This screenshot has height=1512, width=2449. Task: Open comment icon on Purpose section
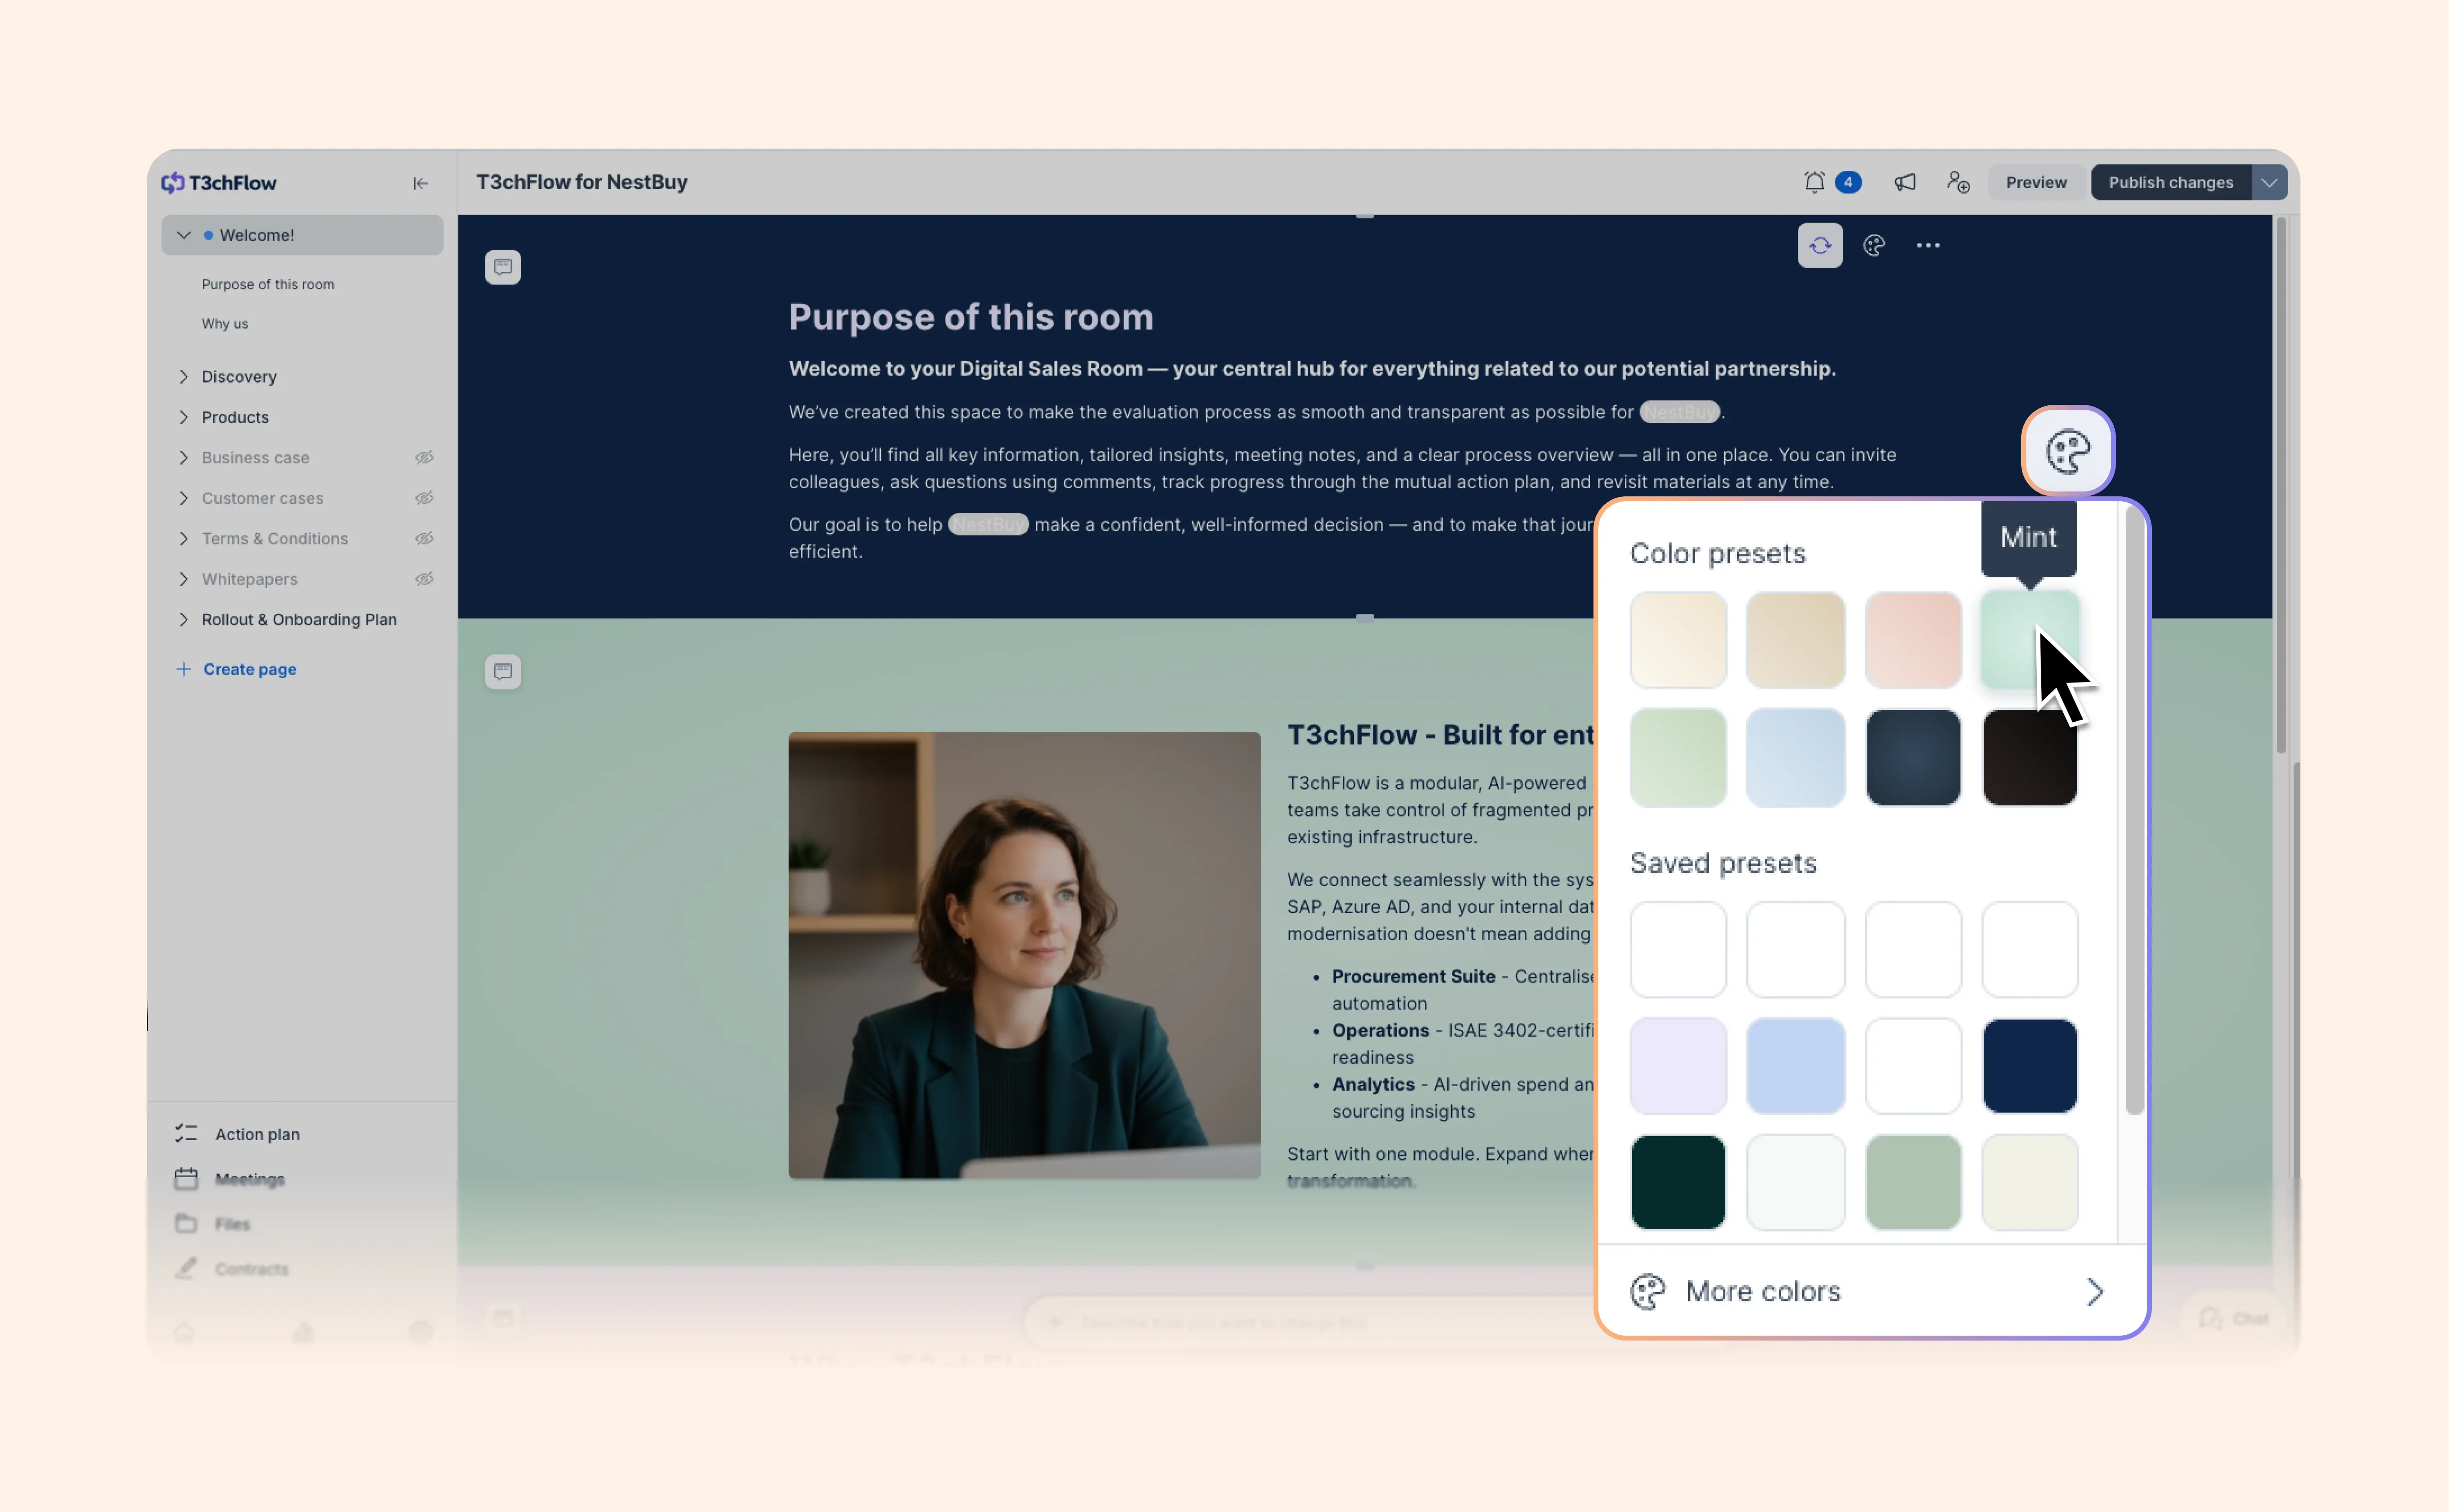503,267
